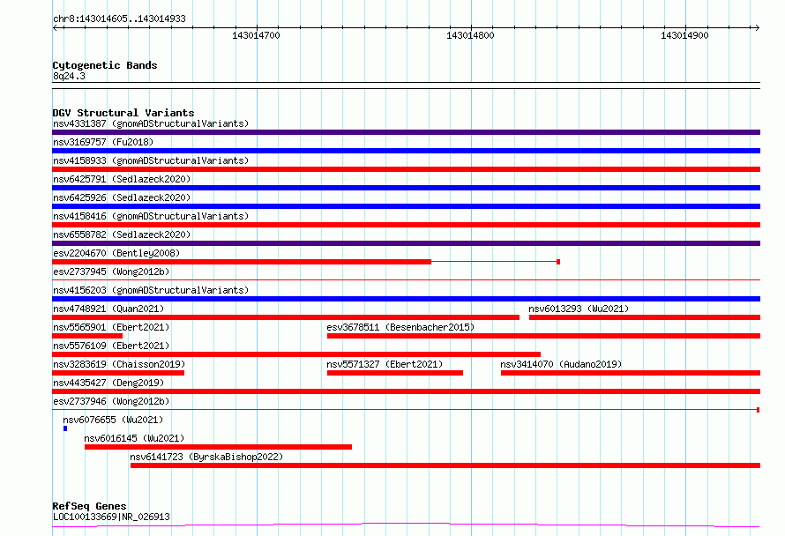
Task: Click the 143014700 ruler position label
Action: point(256,35)
